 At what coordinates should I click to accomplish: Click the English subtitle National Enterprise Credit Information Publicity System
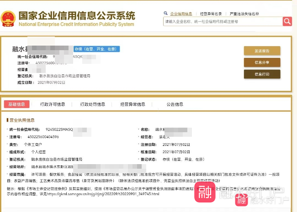[76, 24]
